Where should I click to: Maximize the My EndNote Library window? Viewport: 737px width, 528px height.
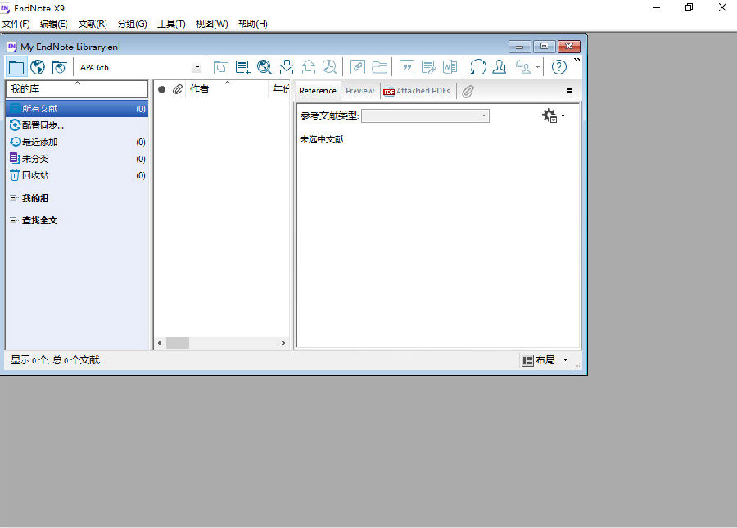(545, 46)
